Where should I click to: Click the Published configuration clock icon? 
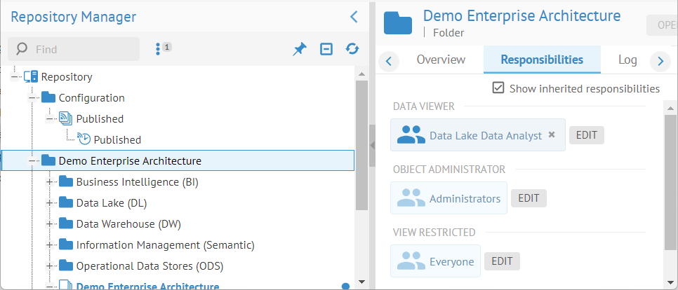(x=84, y=139)
